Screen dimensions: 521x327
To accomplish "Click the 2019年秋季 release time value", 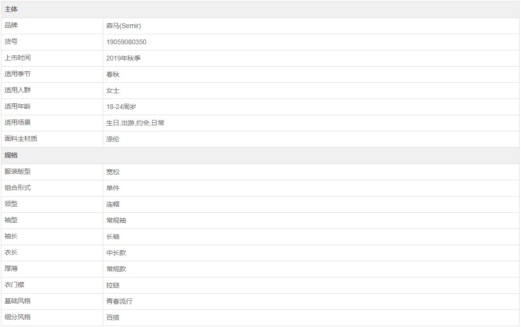I will 124,58.
